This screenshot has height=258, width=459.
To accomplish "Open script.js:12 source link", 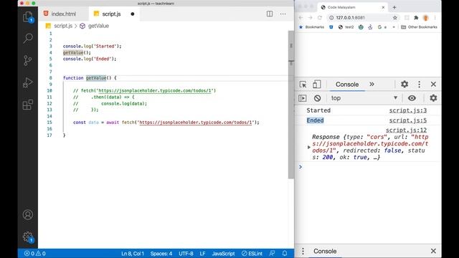I will 407,130.
